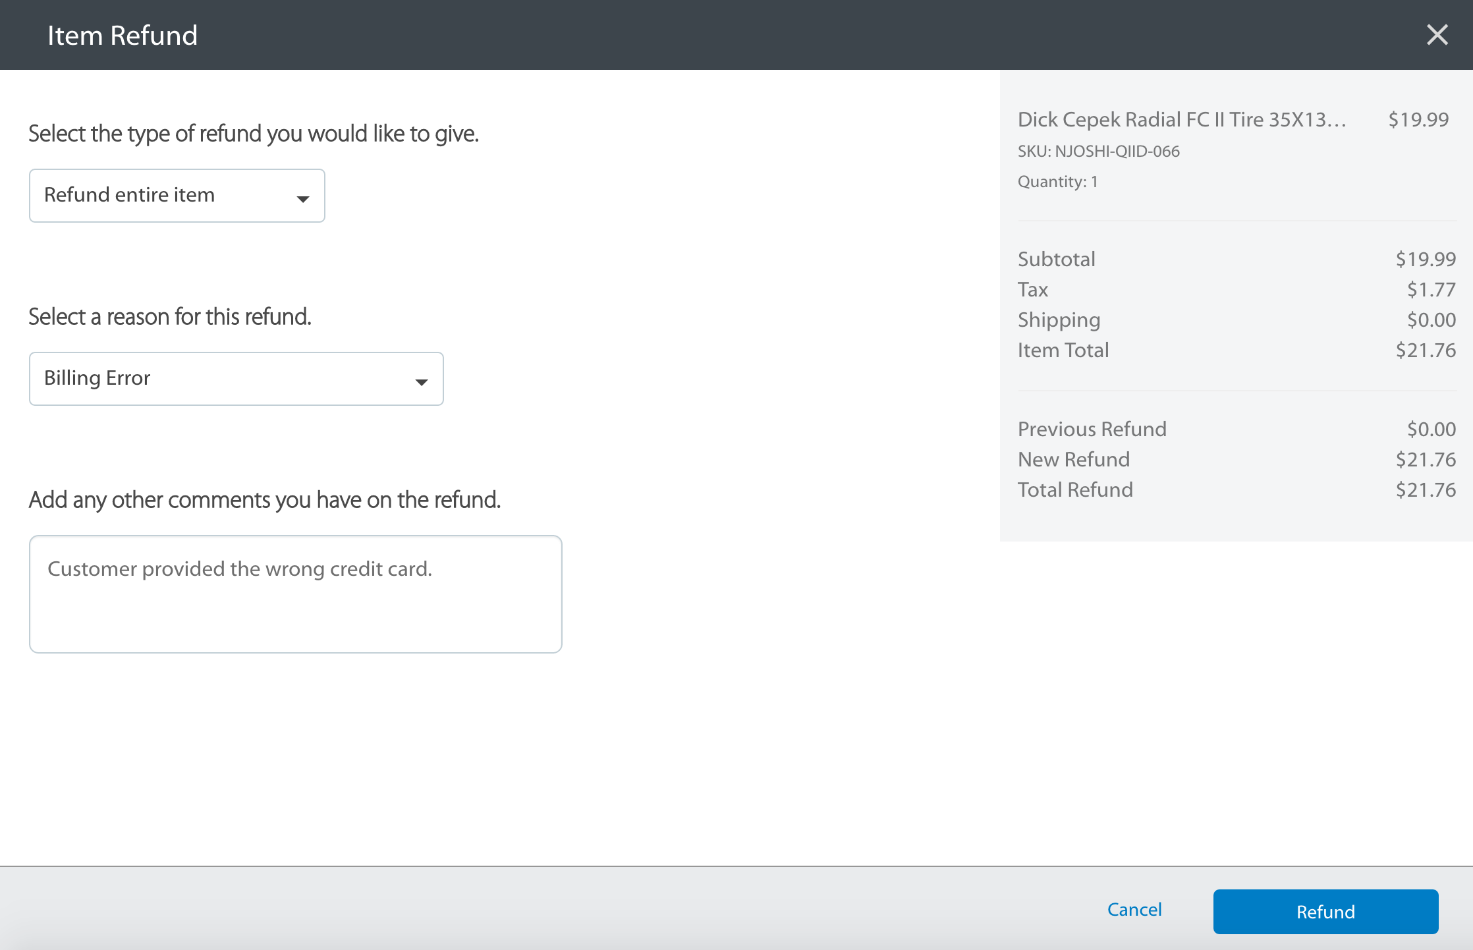Image resolution: width=1473 pixels, height=950 pixels.
Task: Click the SKU NJOSHI-QIID-066 text
Action: click(x=1098, y=152)
